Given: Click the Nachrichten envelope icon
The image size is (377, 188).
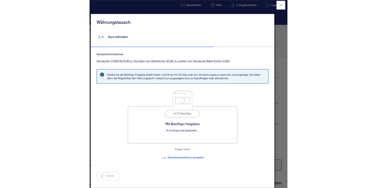Looking at the screenshot, I should coord(183,5).
